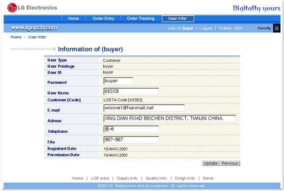284x191 pixels.
Task: Open the footer Home link
Action: (x=78, y=178)
